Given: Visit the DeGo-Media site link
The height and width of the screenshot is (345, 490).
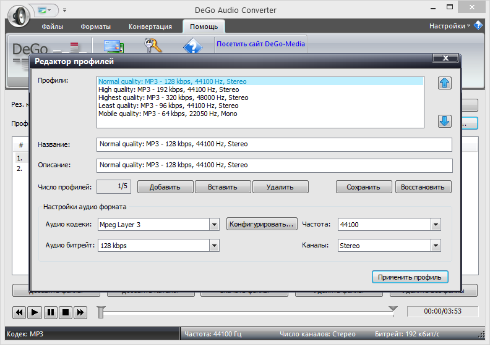Looking at the screenshot, I should point(260,44).
